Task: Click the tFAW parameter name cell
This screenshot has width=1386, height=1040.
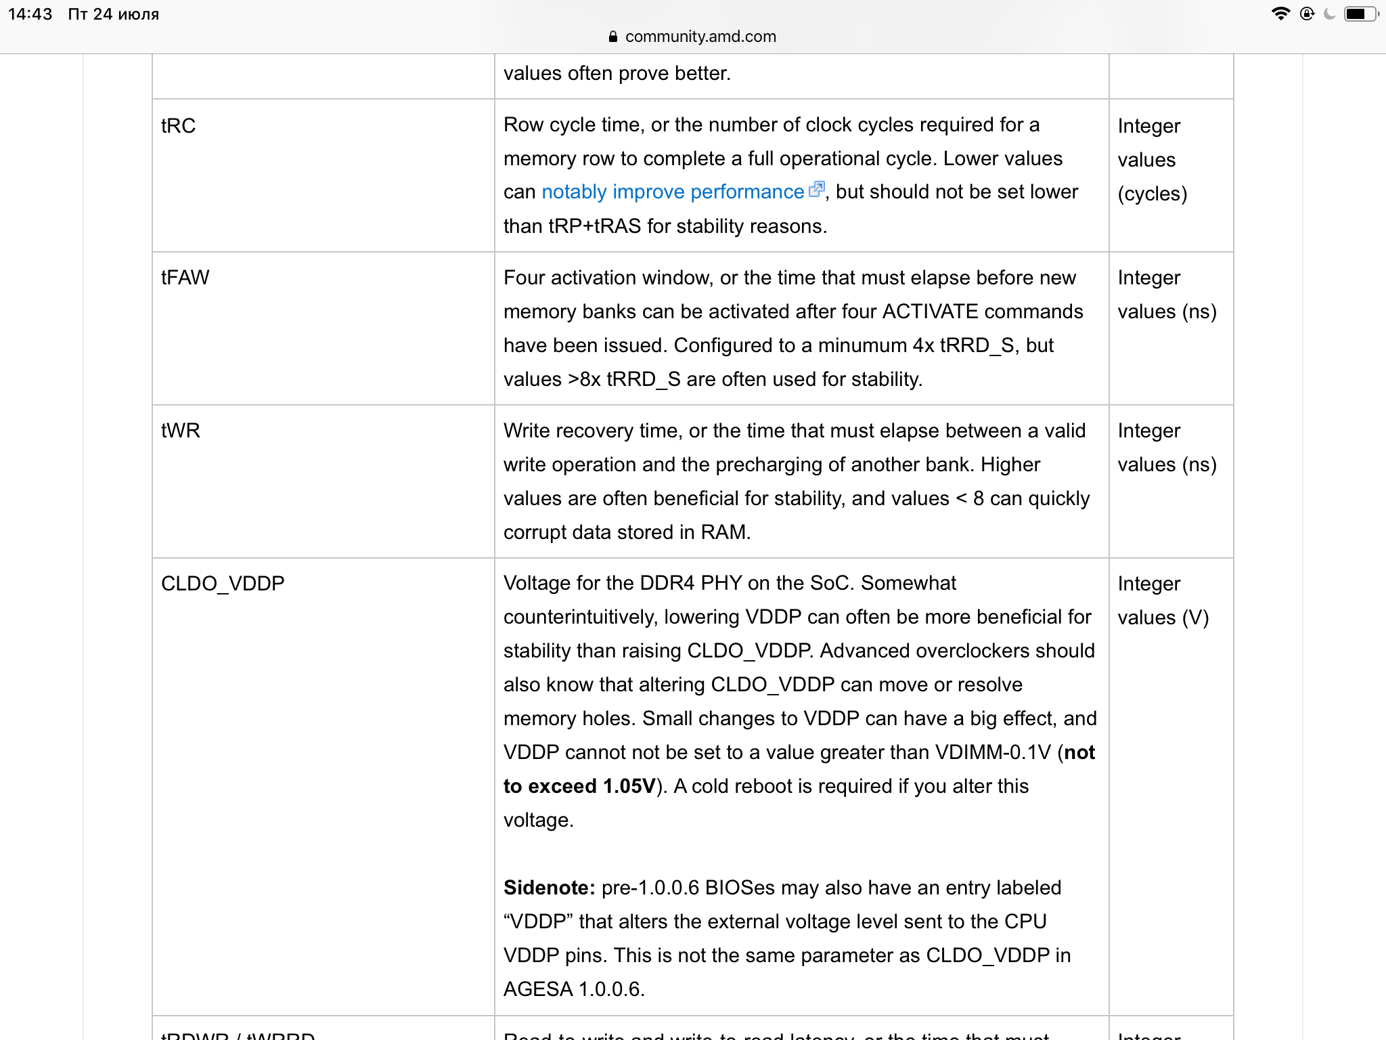Action: click(x=185, y=278)
